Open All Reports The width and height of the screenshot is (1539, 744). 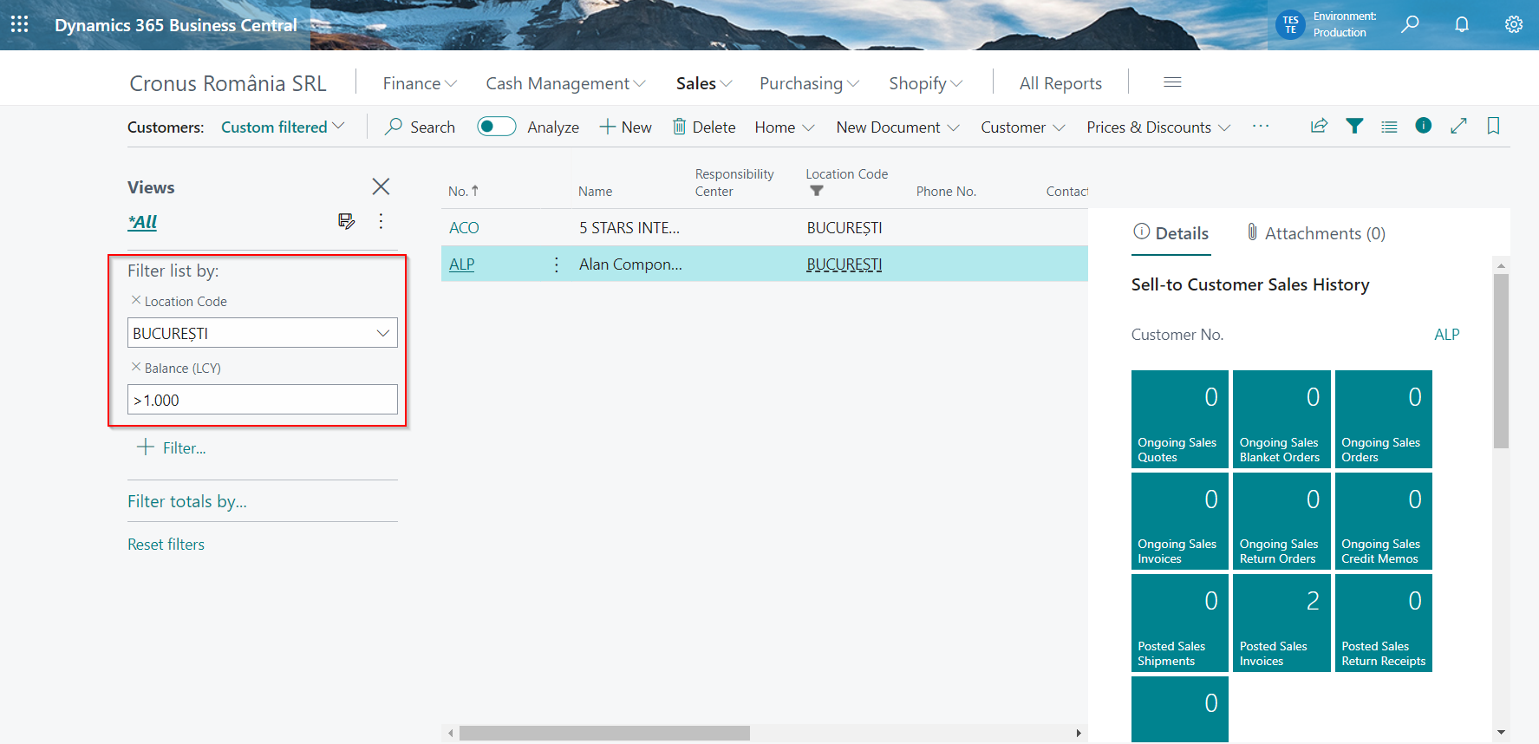(x=1060, y=83)
